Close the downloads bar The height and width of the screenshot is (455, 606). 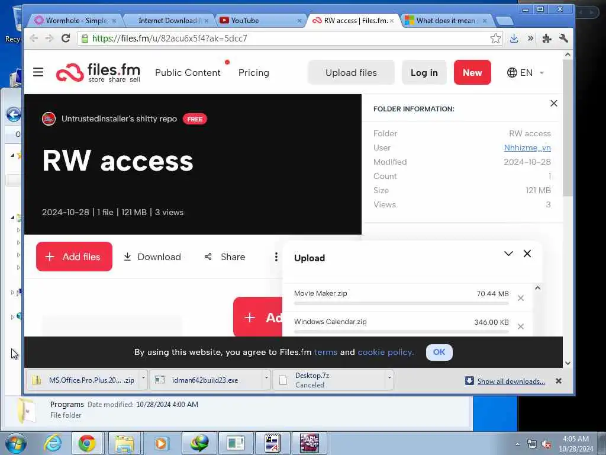(559, 381)
